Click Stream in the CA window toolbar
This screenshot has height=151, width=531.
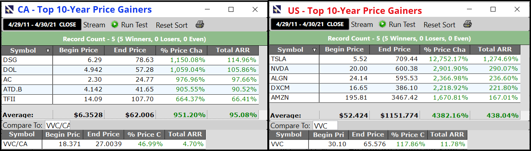coord(94,24)
